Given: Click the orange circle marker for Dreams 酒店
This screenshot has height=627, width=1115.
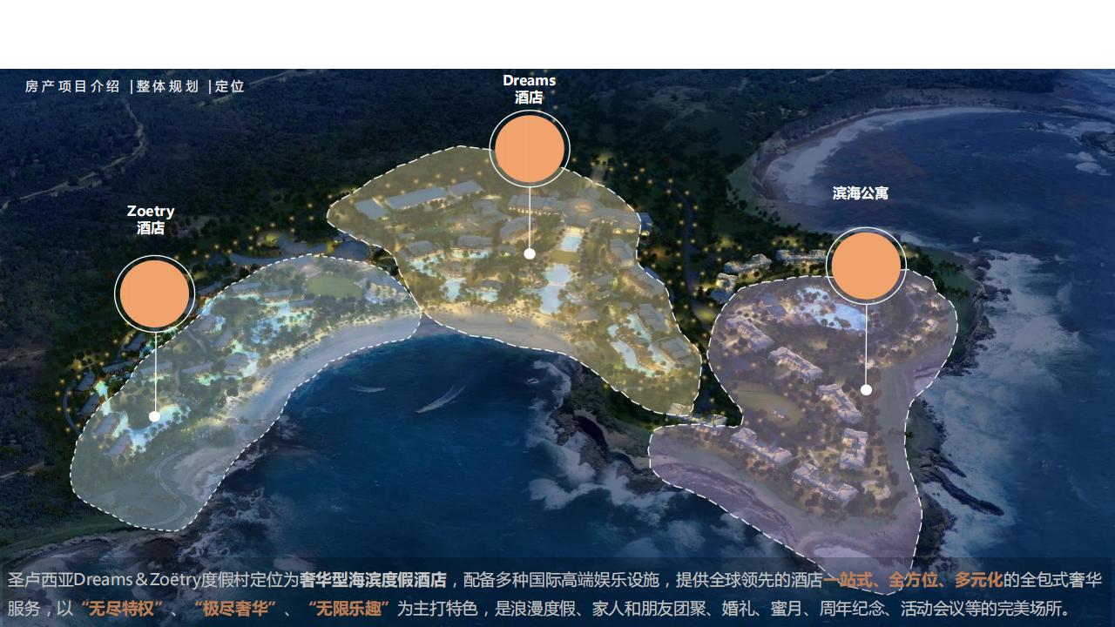Looking at the screenshot, I should point(529,149).
